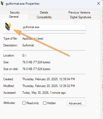
Task: Click the large file icon with padlock
Action: tap(8, 27)
